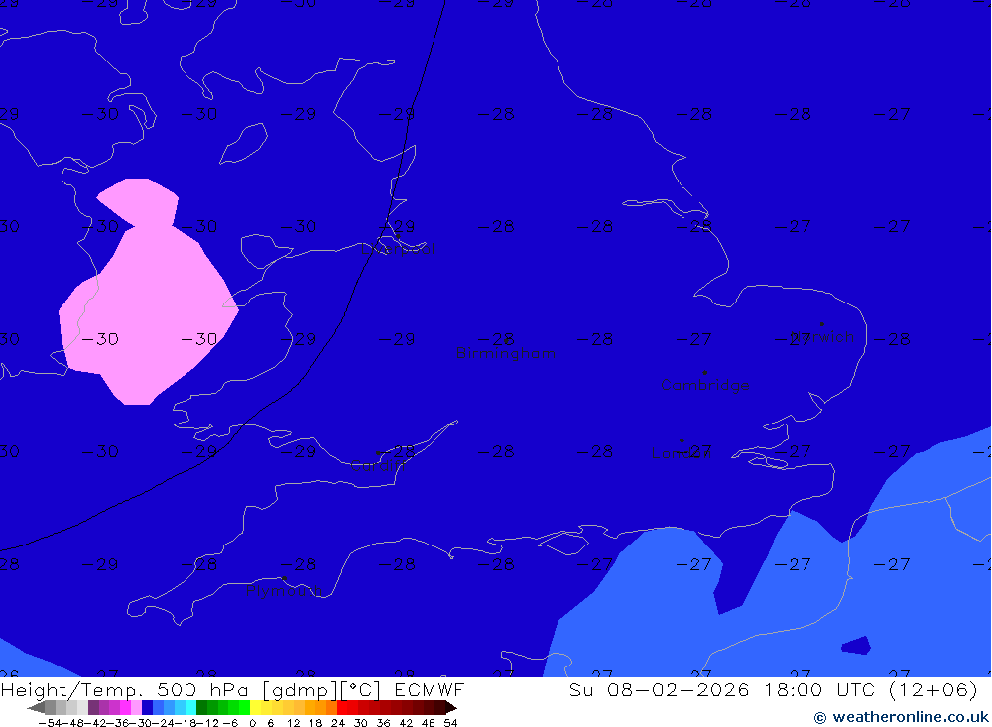The height and width of the screenshot is (727, 992).
Task: Click the '18:00 UTC' time text
Action: point(819,689)
